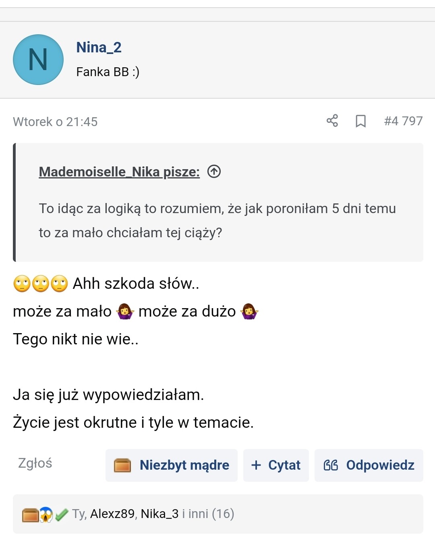Open Alexz89 in the reactions list
The image size is (435, 545).
click(x=112, y=514)
